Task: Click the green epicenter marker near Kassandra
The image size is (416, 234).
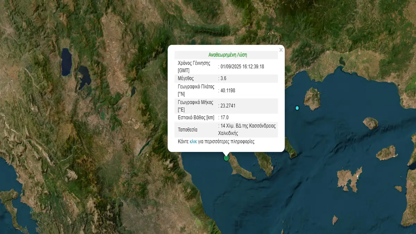Action: tap(226, 158)
